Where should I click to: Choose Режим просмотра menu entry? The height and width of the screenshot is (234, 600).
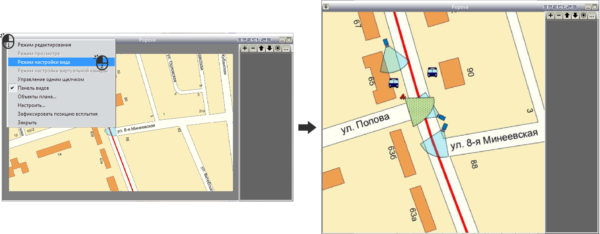[61, 53]
